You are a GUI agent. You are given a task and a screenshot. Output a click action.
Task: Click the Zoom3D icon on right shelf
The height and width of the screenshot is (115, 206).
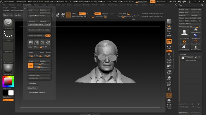pyautogui.click(x=169, y=73)
